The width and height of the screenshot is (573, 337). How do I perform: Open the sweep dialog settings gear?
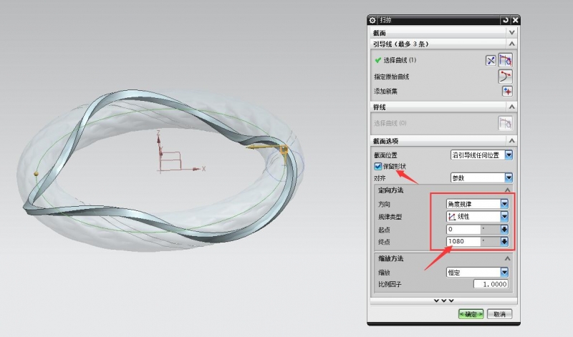tap(372, 21)
